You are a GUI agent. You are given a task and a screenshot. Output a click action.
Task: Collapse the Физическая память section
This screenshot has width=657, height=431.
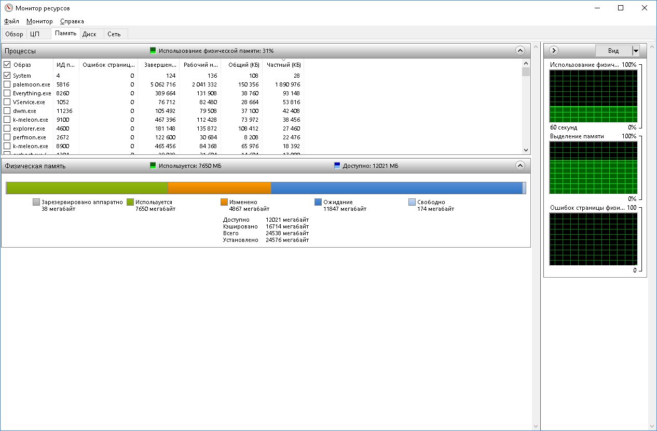pyautogui.click(x=520, y=166)
